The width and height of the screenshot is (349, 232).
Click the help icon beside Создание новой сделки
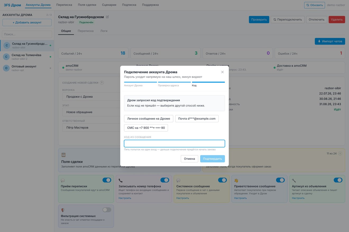[x=102, y=83]
